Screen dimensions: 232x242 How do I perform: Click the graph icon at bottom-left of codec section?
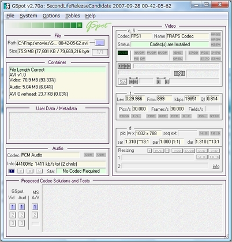[122, 81]
